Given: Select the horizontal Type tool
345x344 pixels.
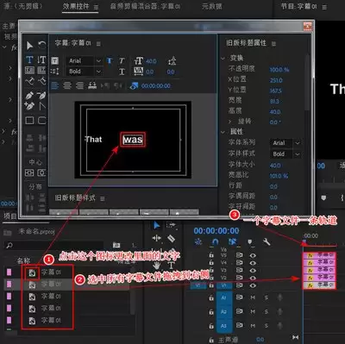Looking at the screenshot, I should point(29,59).
